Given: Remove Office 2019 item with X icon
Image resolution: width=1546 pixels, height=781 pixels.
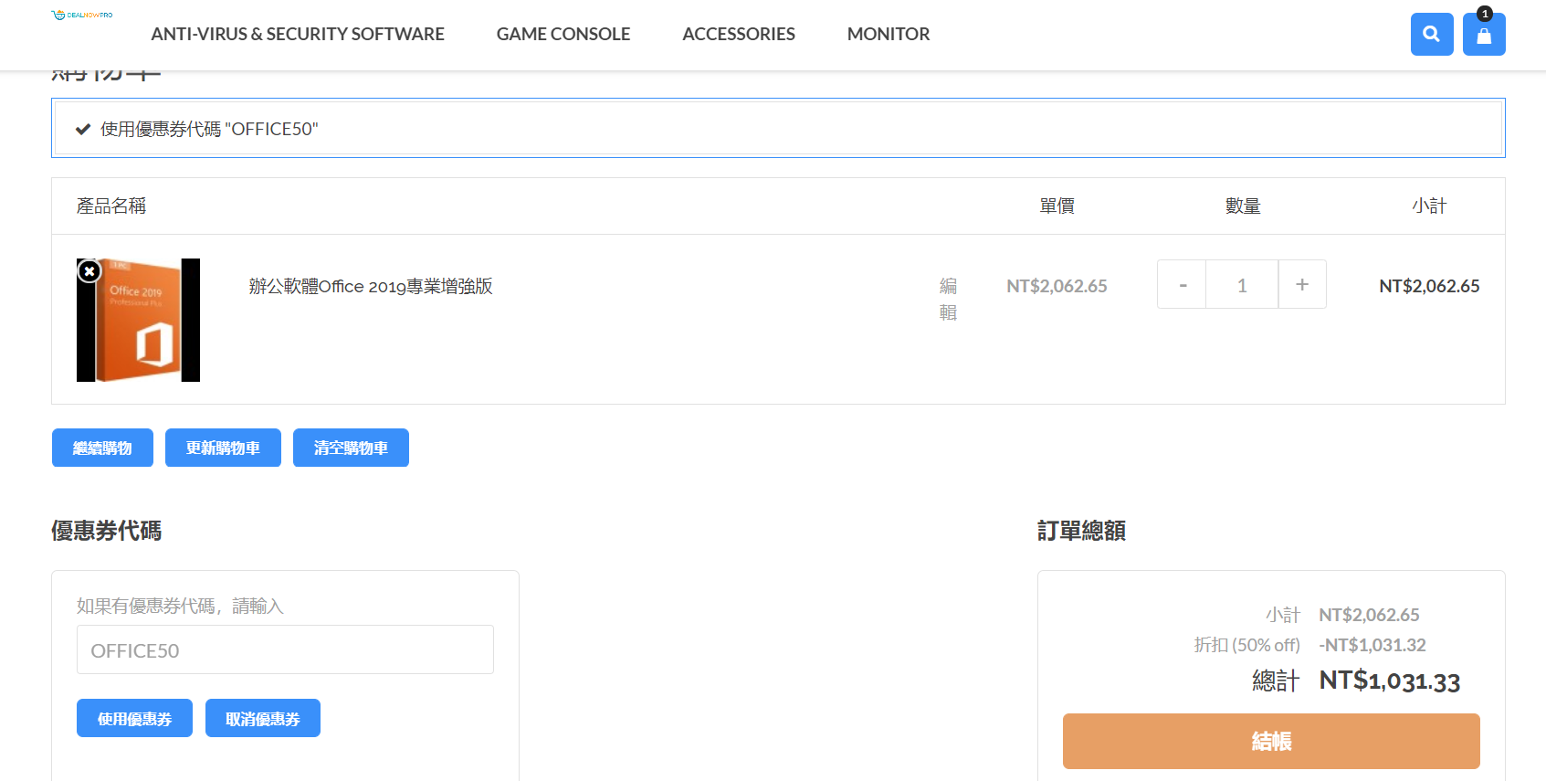Looking at the screenshot, I should coord(89,271).
